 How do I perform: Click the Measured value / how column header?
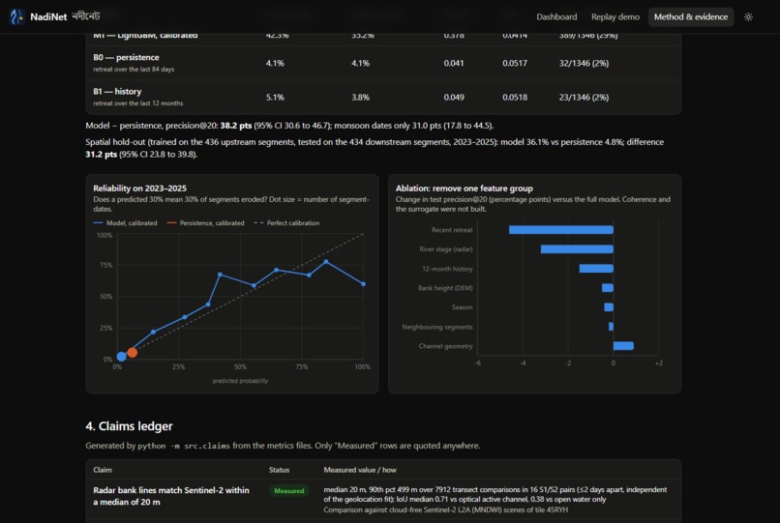(x=360, y=470)
